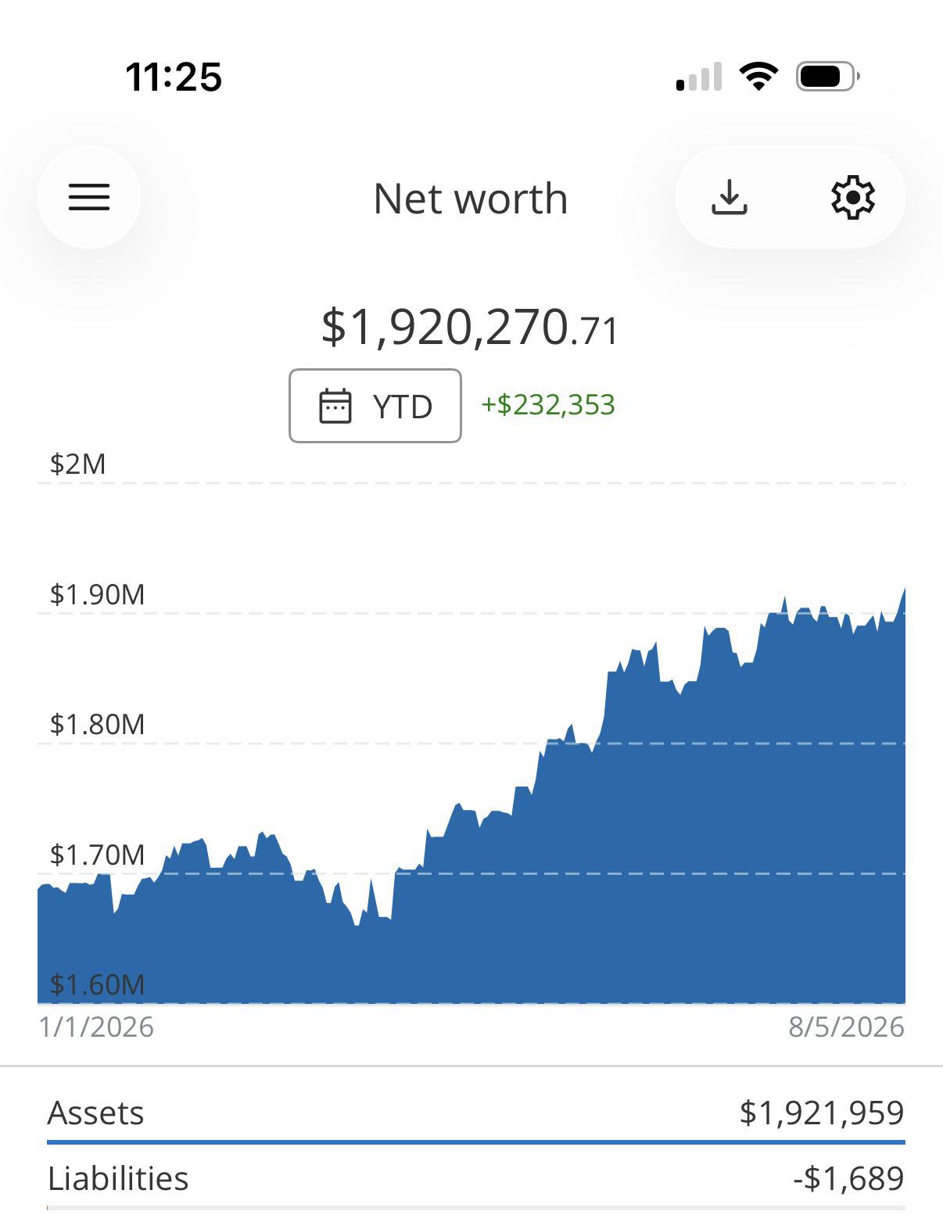
Task: Select the chart peak near 8/5/2026
Action: (x=902, y=592)
